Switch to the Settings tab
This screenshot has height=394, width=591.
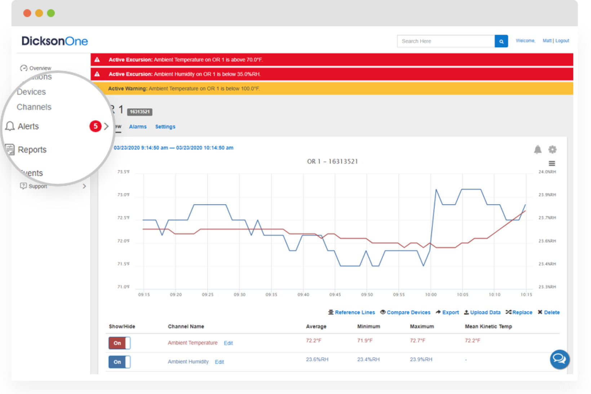165,127
